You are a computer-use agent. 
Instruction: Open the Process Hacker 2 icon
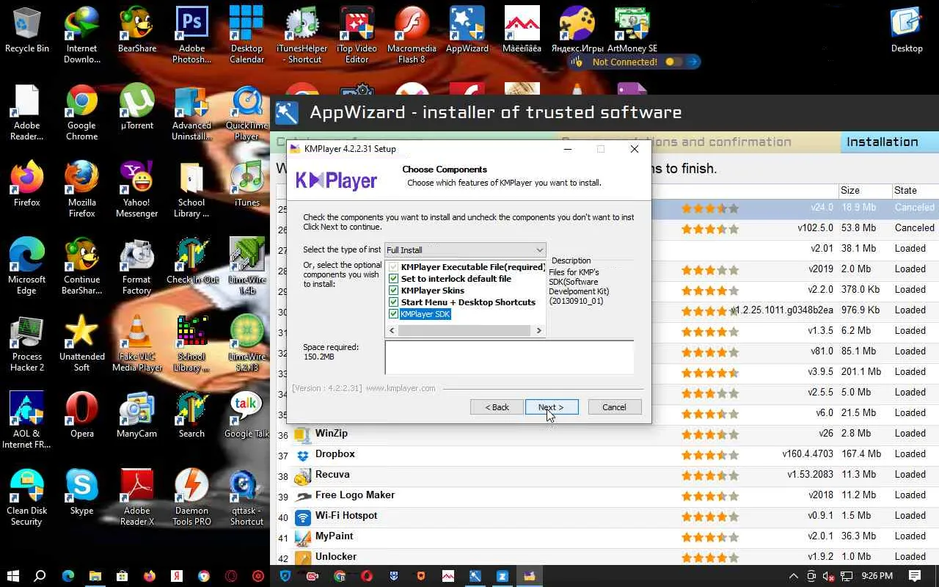point(27,343)
